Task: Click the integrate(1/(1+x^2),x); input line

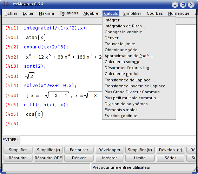Action: tap(56, 28)
